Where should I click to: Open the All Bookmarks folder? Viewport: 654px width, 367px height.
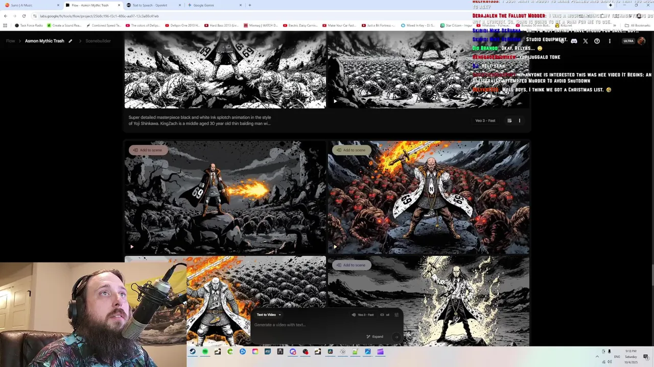pos(638,25)
